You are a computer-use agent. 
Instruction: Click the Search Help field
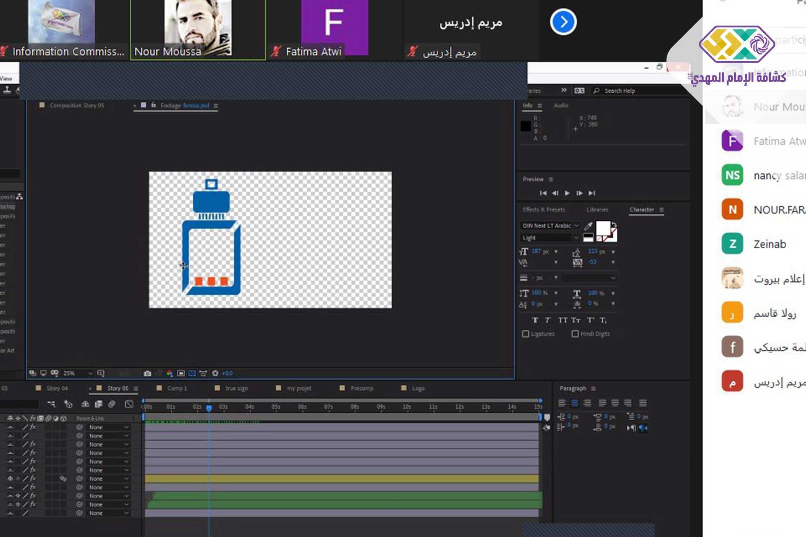click(x=620, y=91)
